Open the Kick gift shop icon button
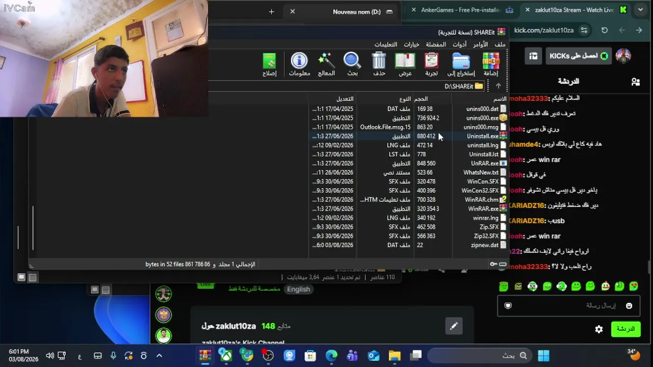Screen dimensions: 653x367 (x=533, y=56)
